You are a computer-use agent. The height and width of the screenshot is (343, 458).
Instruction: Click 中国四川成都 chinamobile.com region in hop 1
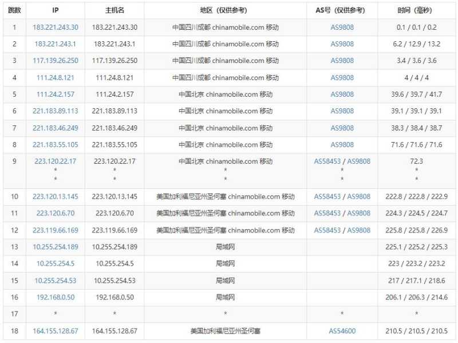pos(225,27)
